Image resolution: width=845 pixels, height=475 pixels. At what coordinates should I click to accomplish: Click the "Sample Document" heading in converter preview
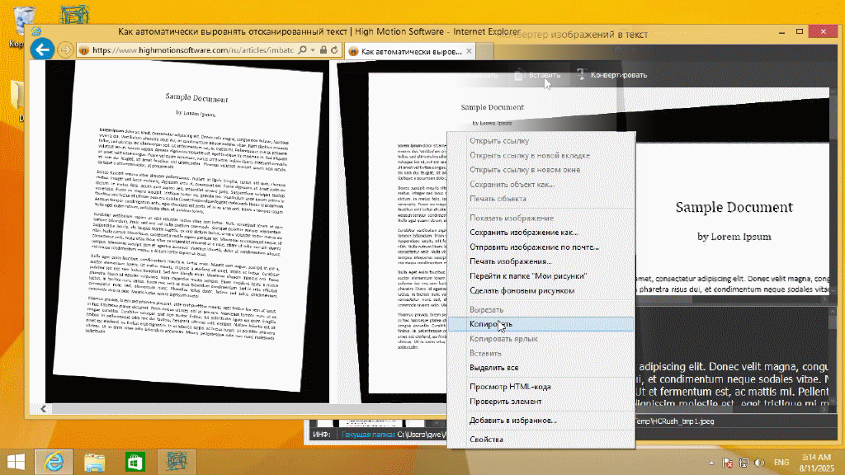[x=734, y=207]
